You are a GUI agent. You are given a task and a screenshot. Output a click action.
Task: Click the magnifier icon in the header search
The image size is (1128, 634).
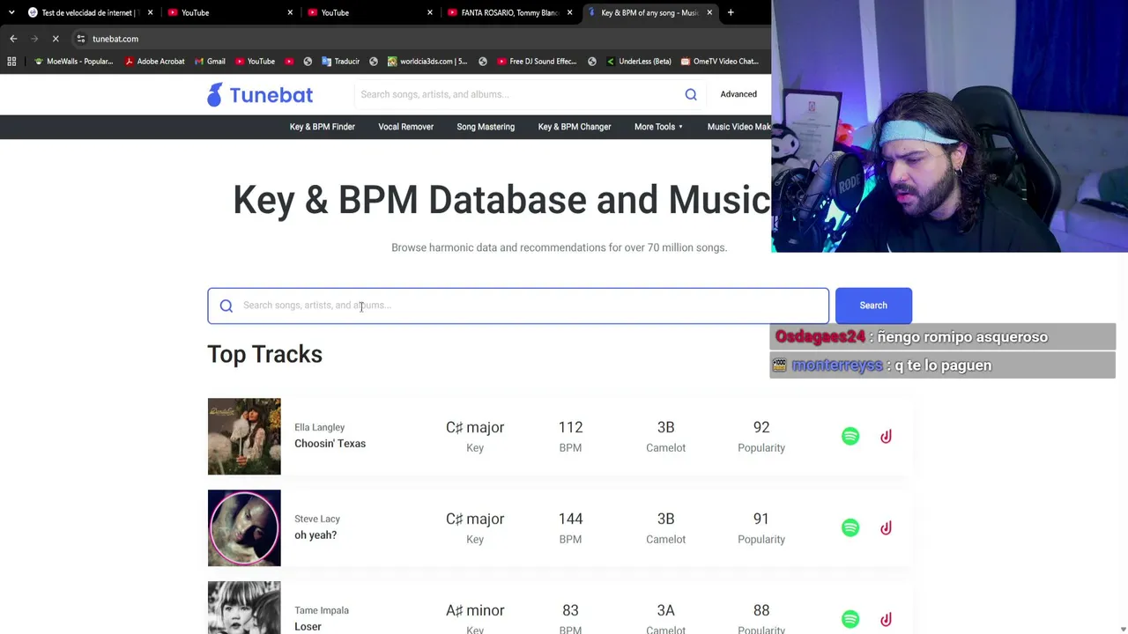(x=691, y=94)
